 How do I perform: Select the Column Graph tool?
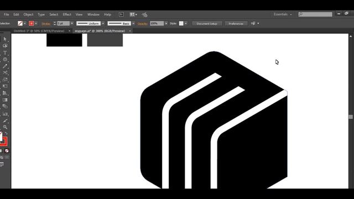point(5,114)
